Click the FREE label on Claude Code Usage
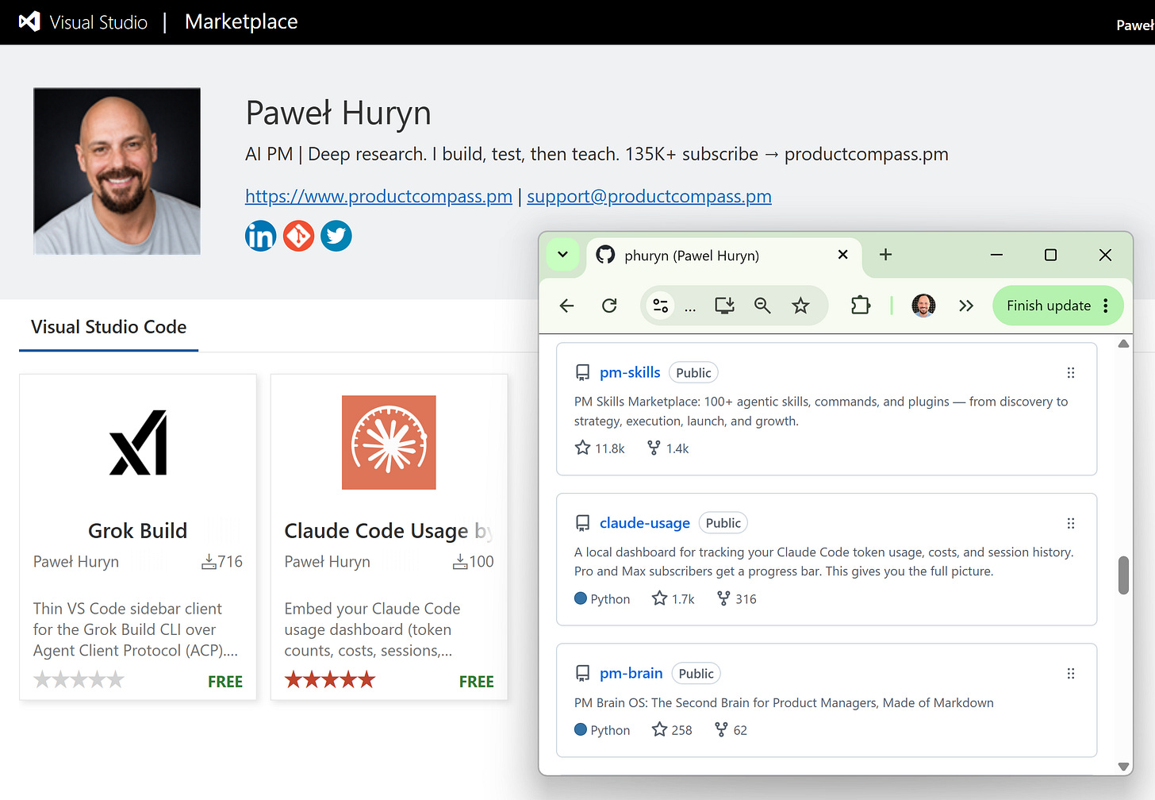The width and height of the screenshot is (1155, 800). pyautogui.click(x=477, y=682)
